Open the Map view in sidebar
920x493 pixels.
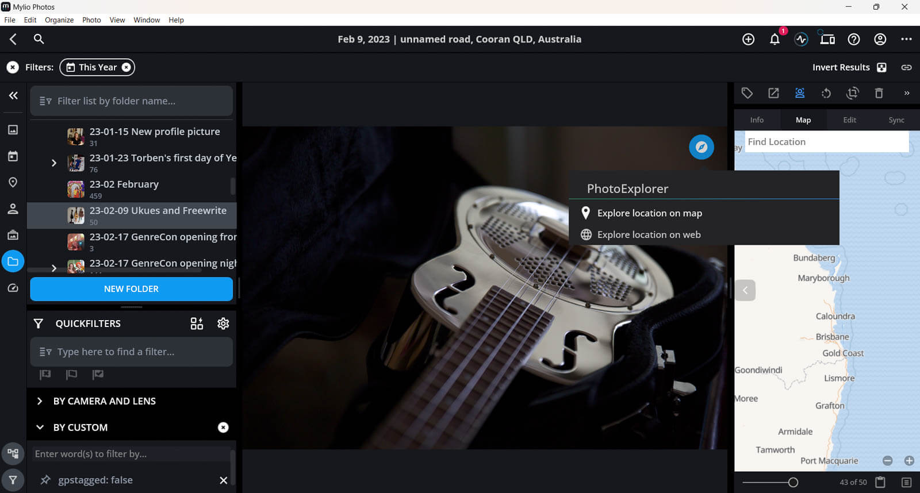tap(13, 182)
